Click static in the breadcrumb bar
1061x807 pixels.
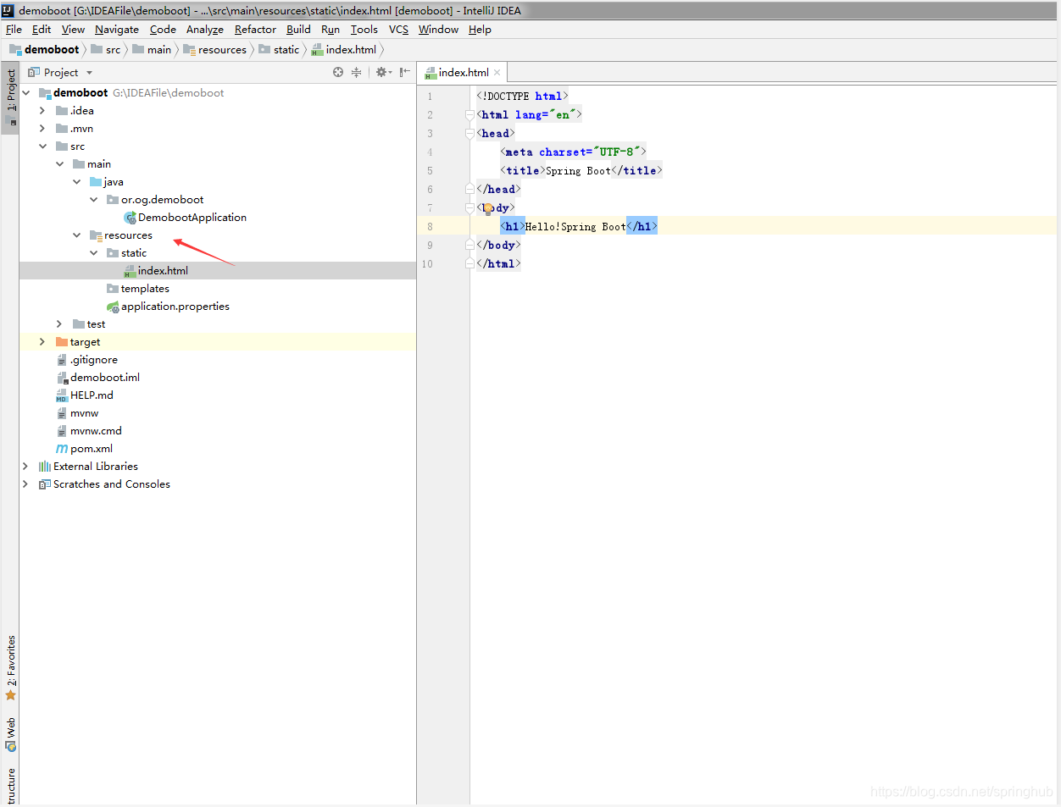286,50
